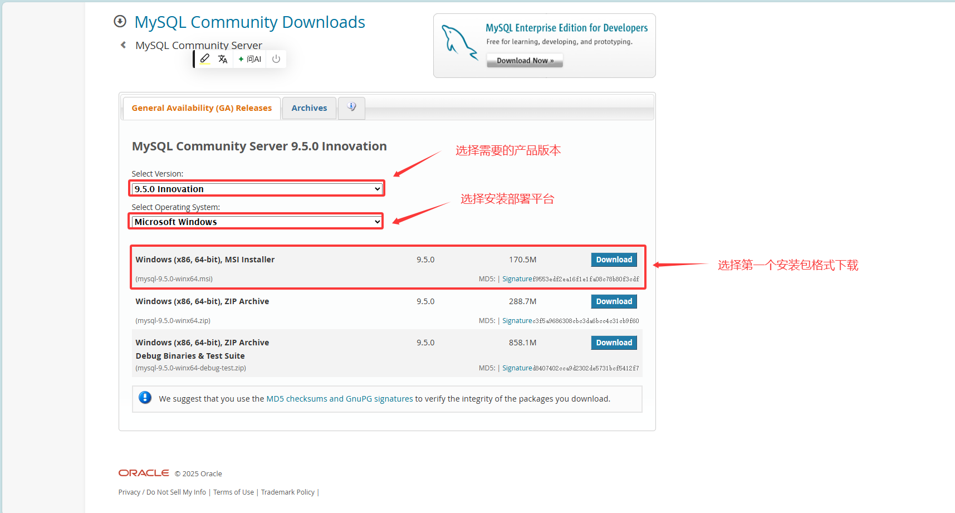Click the MySQL Community Server breadcrumb text
This screenshot has width=955, height=513.
click(199, 45)
